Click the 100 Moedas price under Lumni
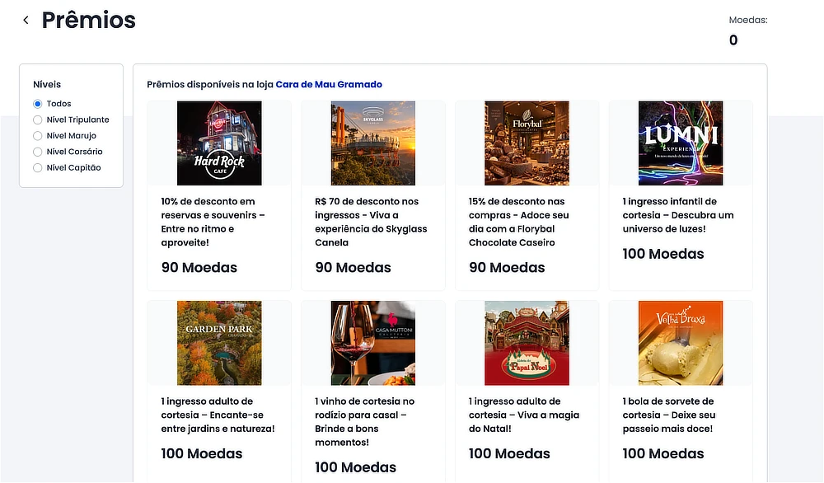Viewport: 824px width, 483px height. click(x=663, y=254)
